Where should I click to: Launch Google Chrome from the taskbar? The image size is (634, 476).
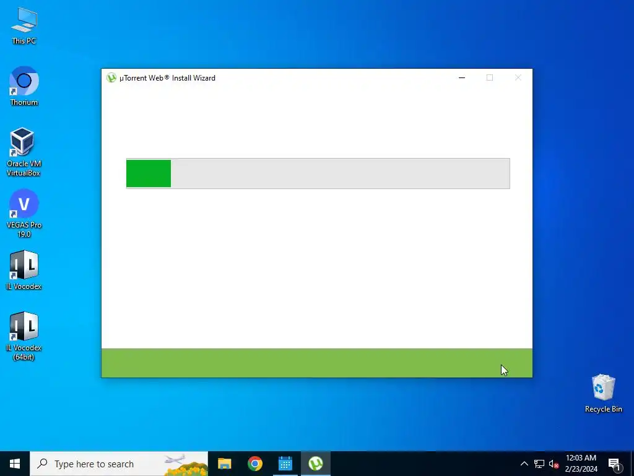[x=254, y=464]
